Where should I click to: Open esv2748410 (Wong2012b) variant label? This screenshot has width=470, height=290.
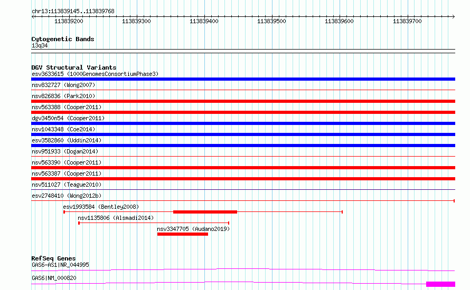coord(67,196)
